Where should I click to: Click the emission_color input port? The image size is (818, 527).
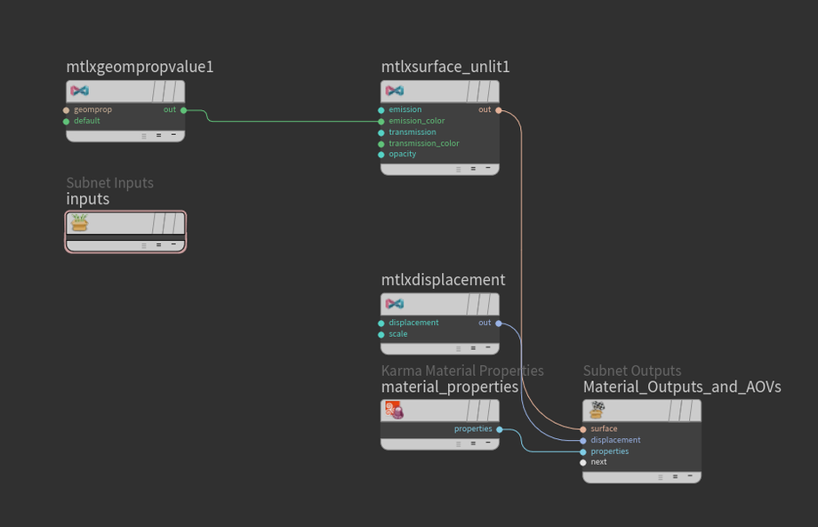(381, 121)
